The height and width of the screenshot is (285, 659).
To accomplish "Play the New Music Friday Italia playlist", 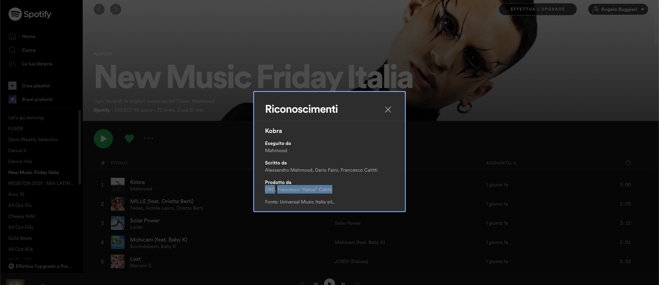I will pyautogui.click(x=103, y=139).
